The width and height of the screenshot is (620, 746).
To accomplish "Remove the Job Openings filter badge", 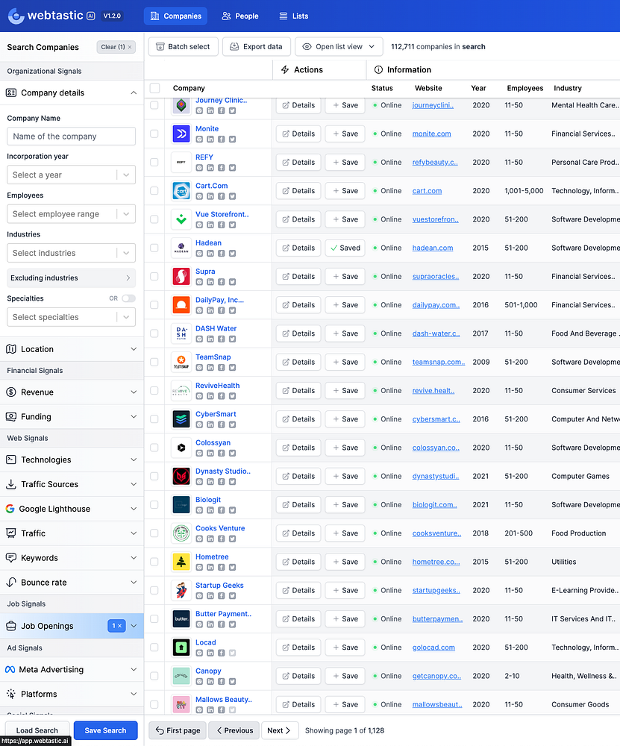I will click(x=116, y=626).
